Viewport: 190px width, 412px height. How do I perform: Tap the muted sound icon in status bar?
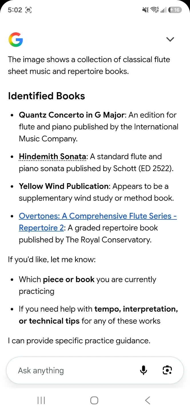145,10
